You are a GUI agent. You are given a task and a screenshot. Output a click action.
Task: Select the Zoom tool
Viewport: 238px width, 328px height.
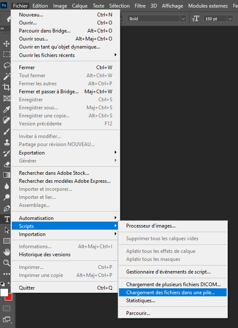point(6,263)
